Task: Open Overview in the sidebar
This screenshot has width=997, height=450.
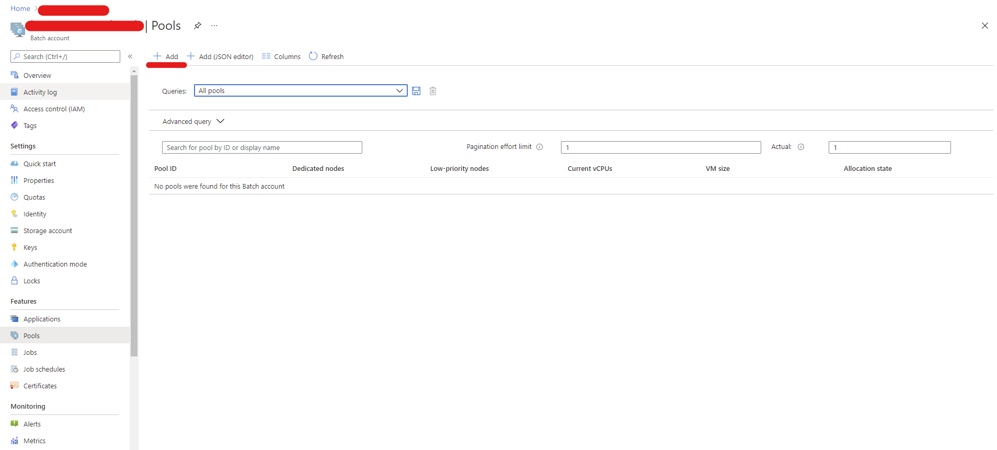Action: click(x=65, y=75)
